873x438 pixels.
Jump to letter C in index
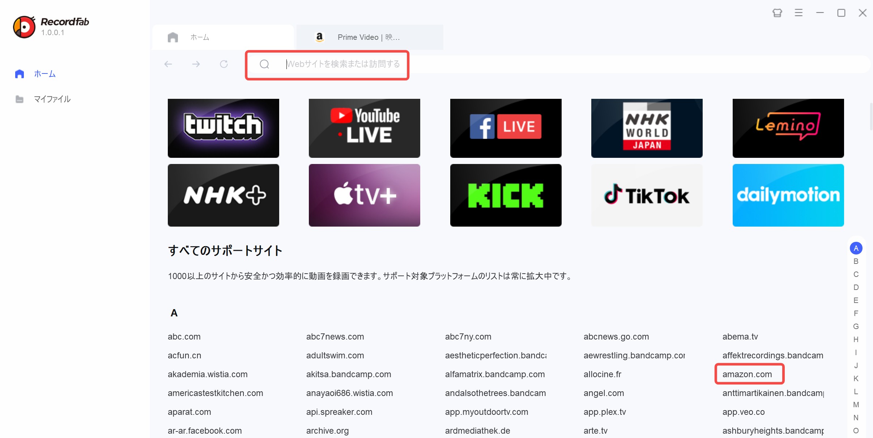[x=856, y=274]
